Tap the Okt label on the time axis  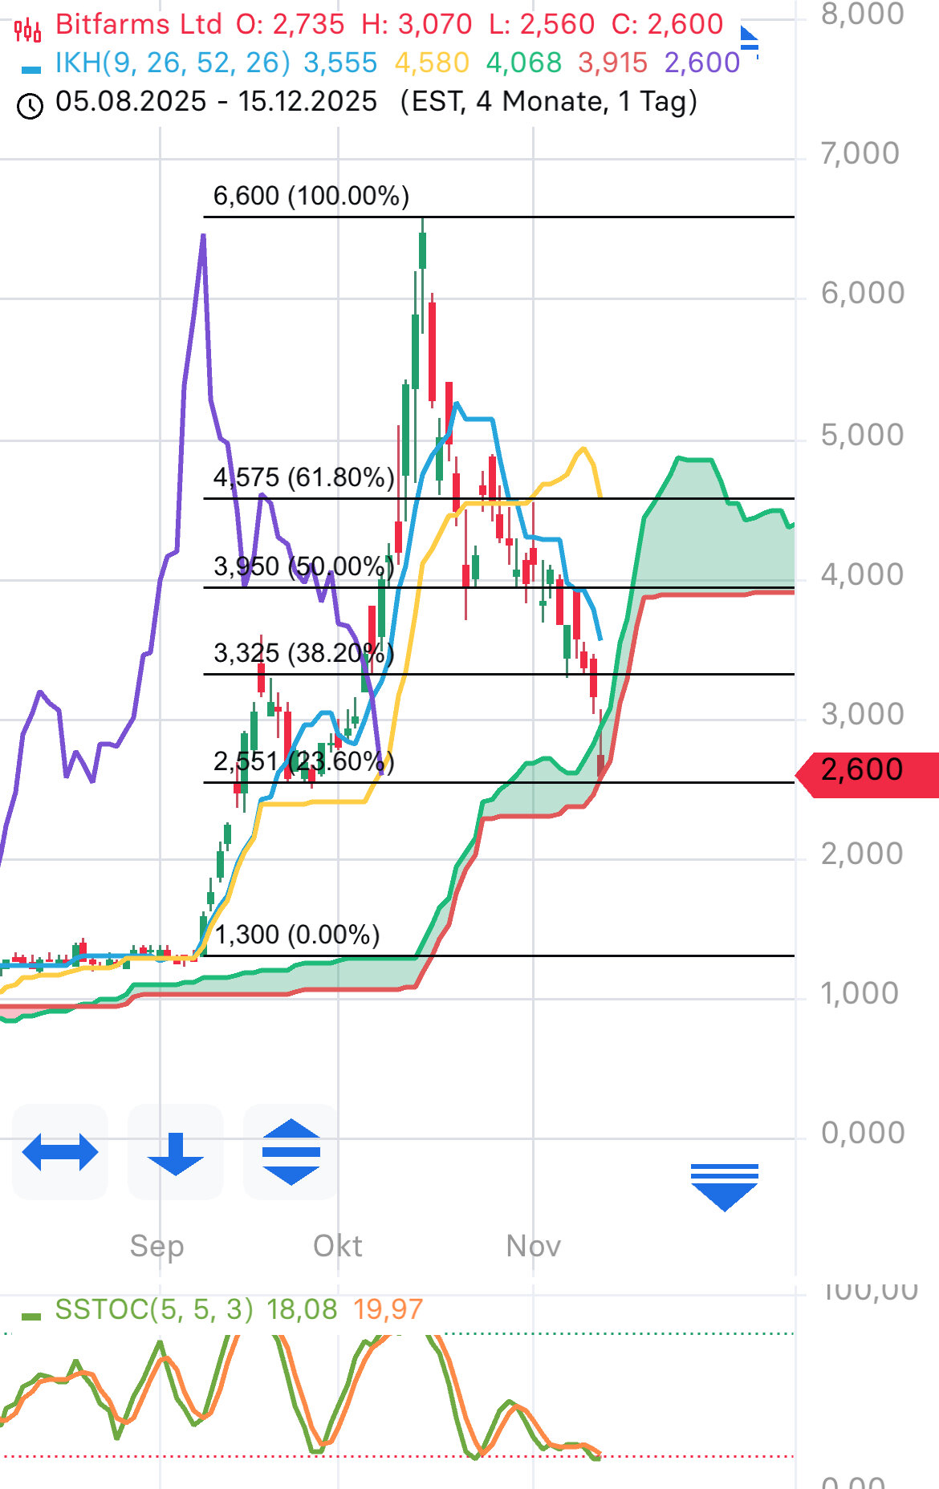(337, 1246)
